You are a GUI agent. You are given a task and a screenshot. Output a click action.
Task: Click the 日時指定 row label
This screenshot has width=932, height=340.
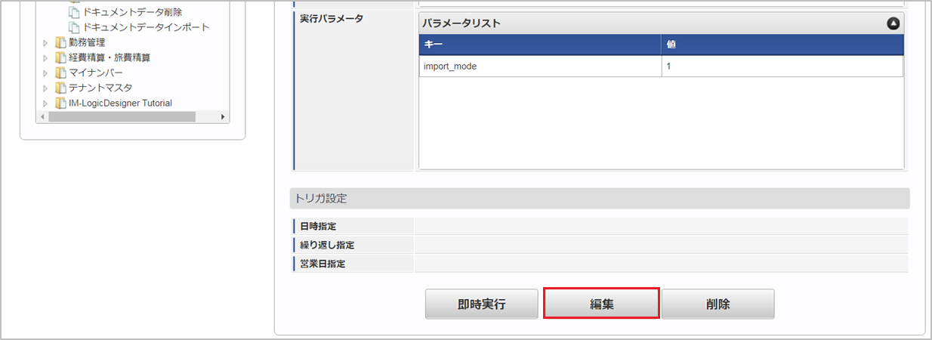coord(318,226)
